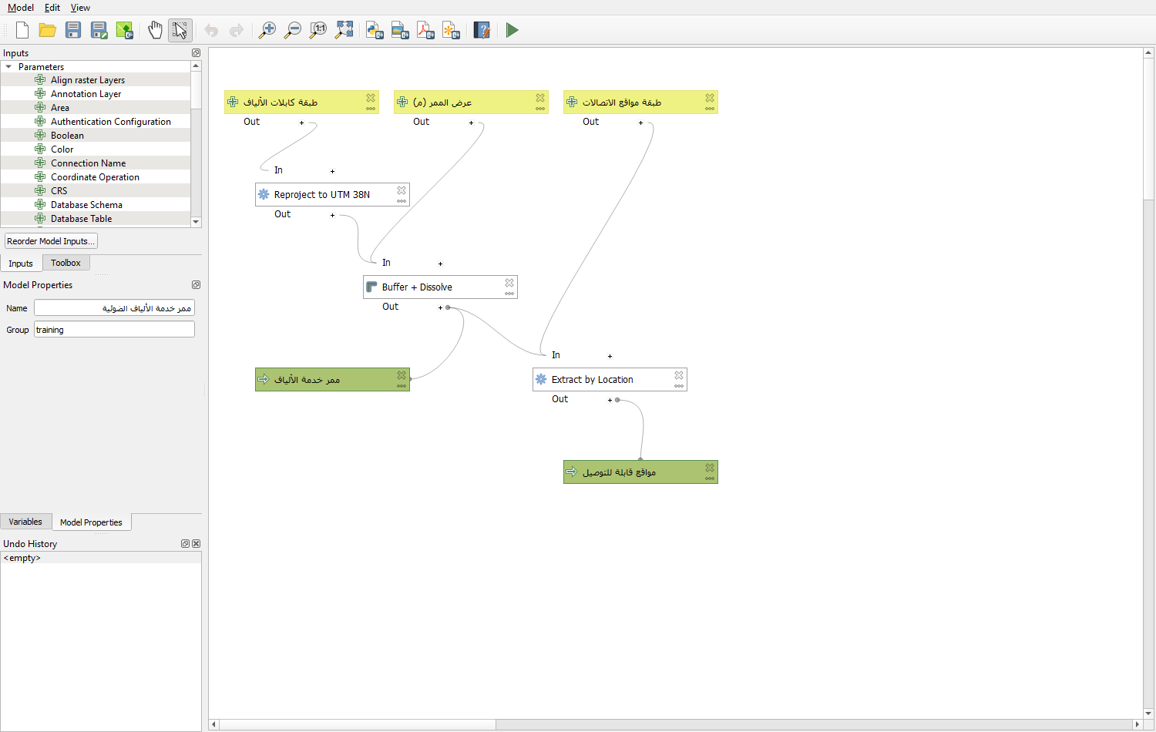Click the Reorder Model Inputs button
The width and height of the screenshot is (1156, 732).
click(51, 241)
